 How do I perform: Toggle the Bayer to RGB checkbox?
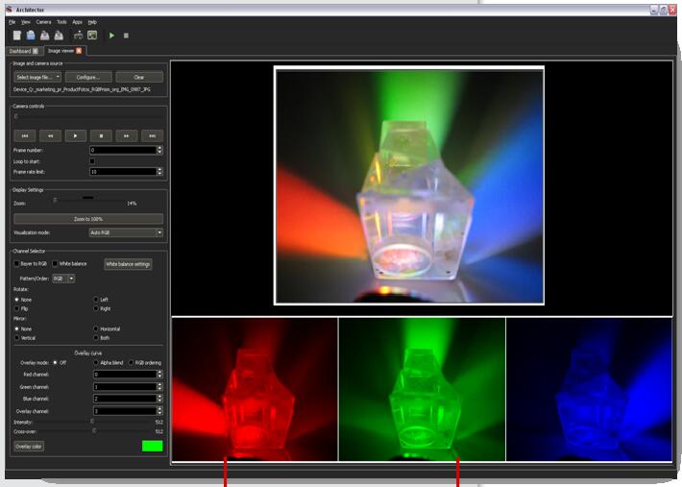pyautogui.click(x=16, y=263)
